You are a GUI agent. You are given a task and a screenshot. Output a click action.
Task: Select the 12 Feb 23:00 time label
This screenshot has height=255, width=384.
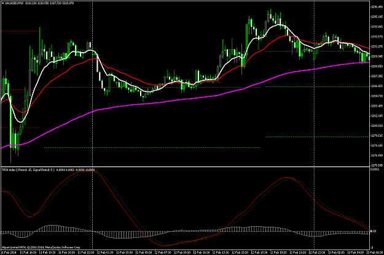pos(316,253)
